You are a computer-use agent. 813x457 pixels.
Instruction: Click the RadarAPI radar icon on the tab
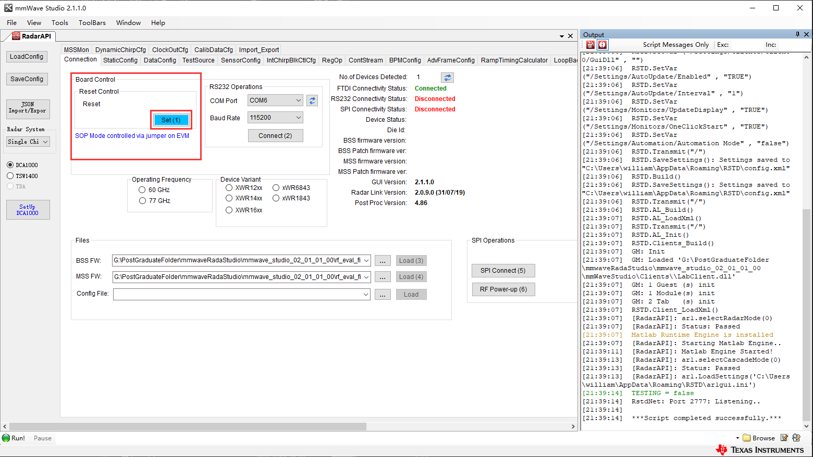[16, 36]
